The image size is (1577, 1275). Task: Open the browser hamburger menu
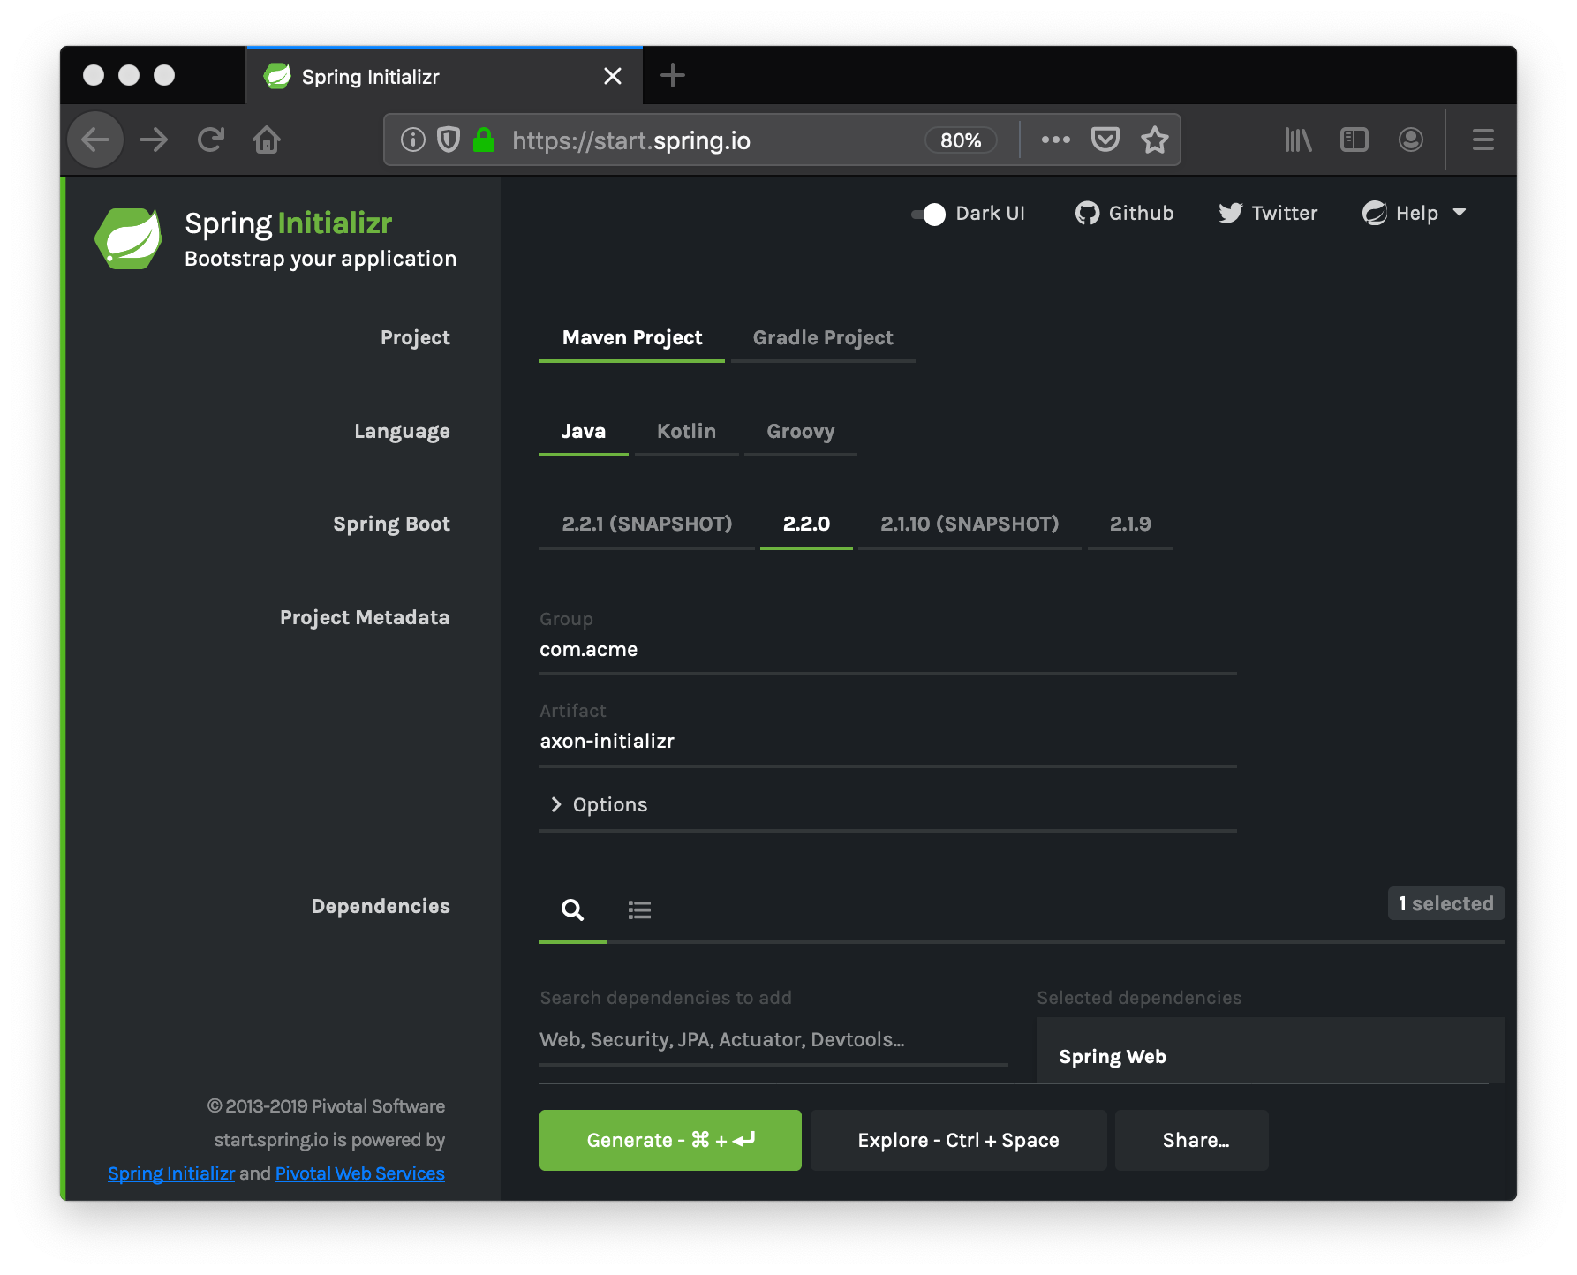coord(1483,140)
